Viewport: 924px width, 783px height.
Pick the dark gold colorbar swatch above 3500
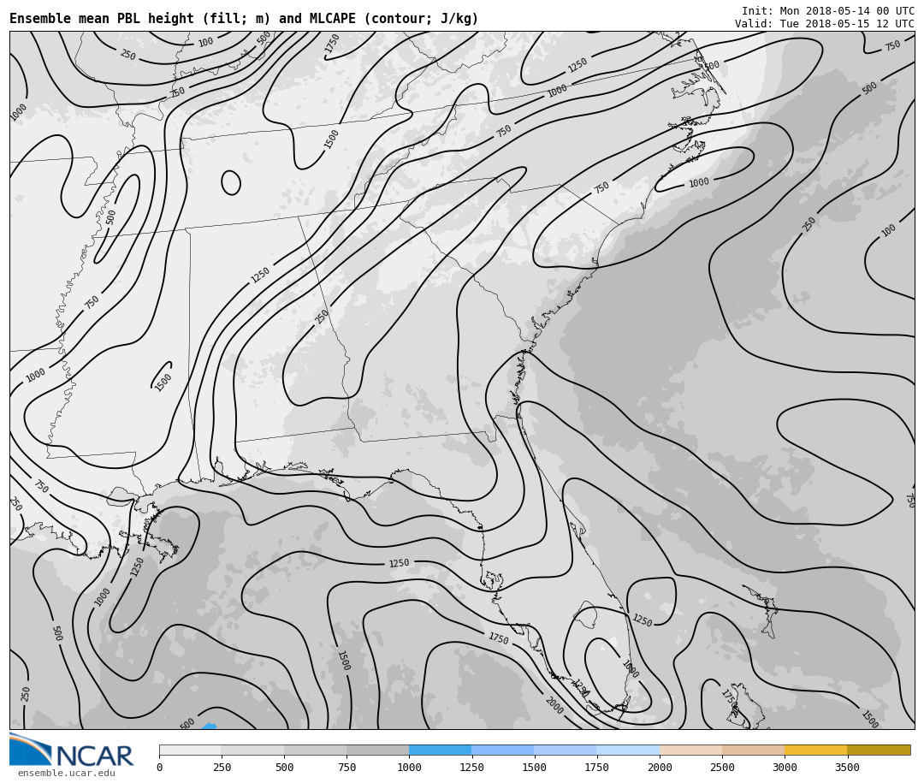(879, 750)
